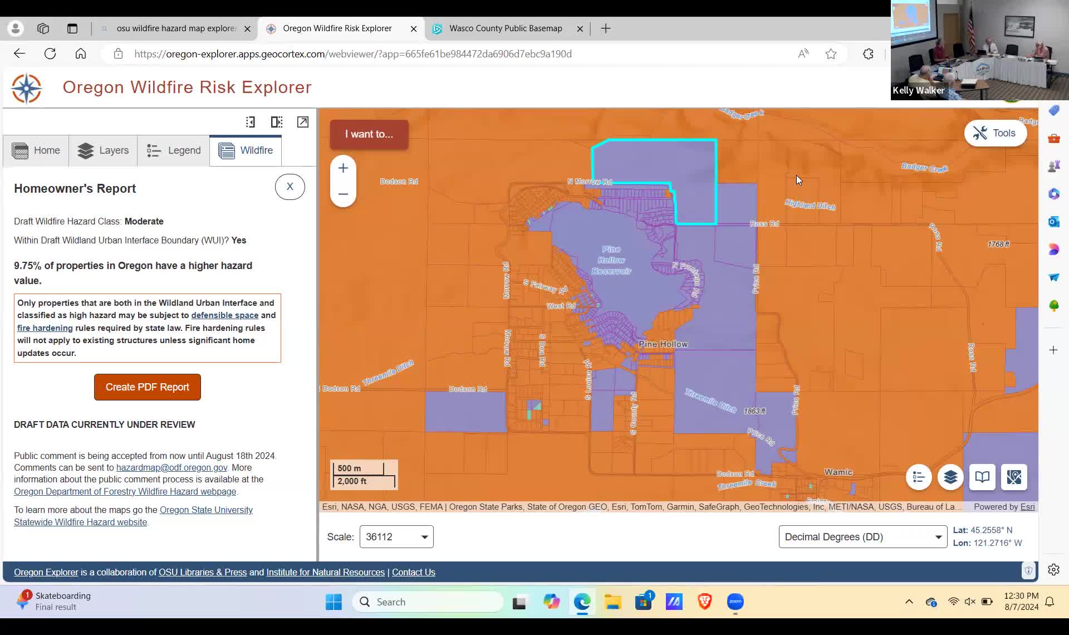
Task: Open the bookmarks book icon on map
Action: click(x=982, y=477)
